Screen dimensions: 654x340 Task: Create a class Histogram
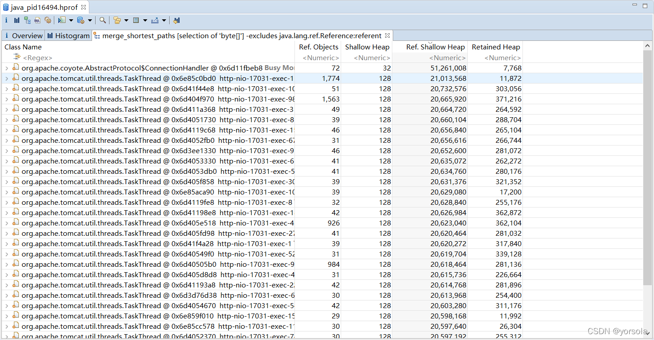point(17,20)
